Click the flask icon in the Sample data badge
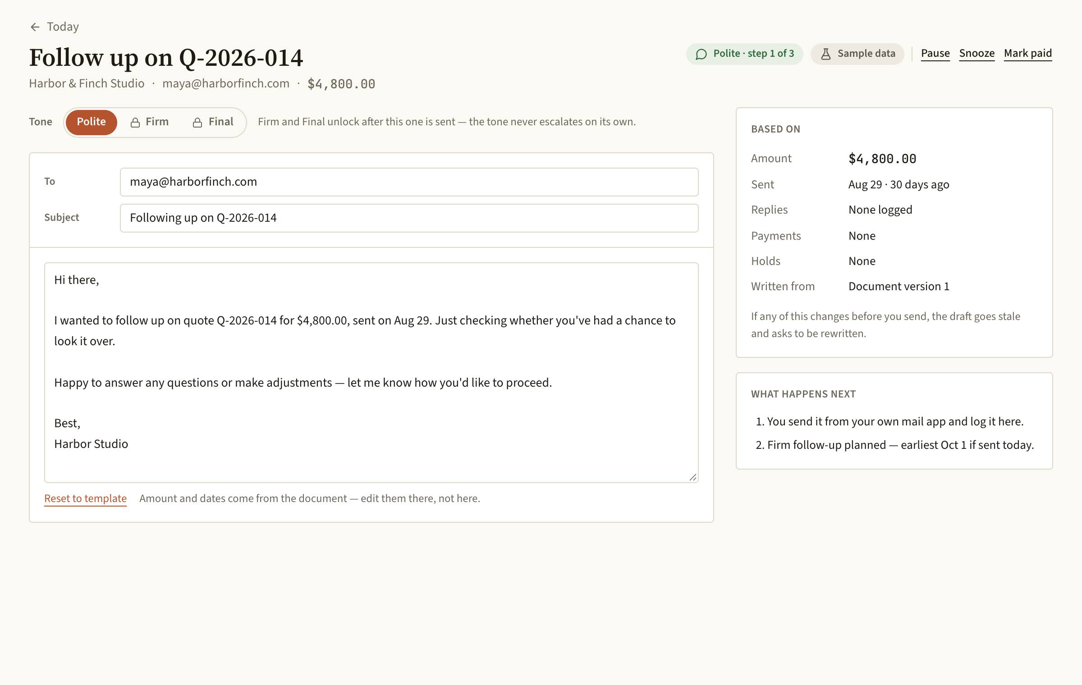 [825, 54]
